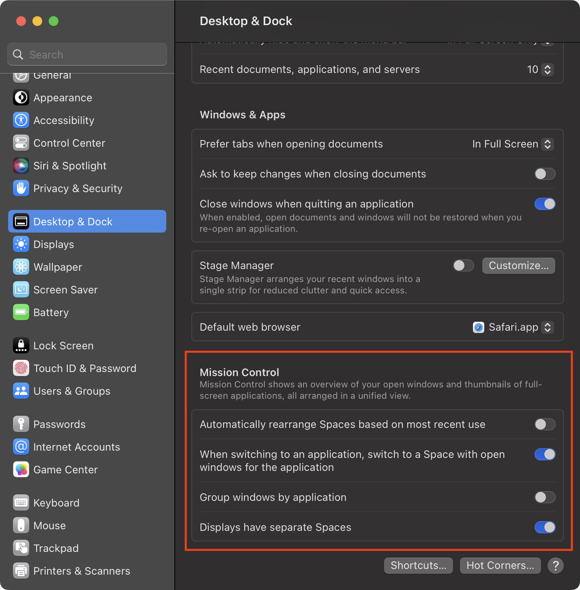Click the Battery icon in sidebar
This screenshot has width=580, height=590.
point(21,312)
